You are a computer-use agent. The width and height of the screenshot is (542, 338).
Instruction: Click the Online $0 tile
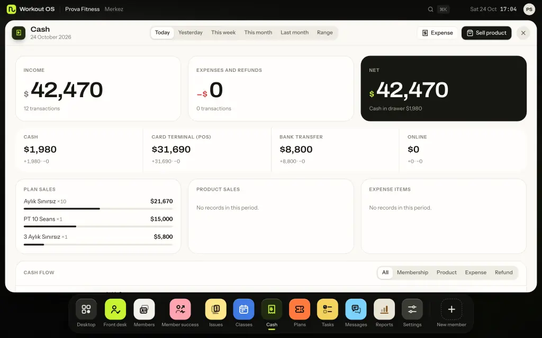(x=463, y=149)
